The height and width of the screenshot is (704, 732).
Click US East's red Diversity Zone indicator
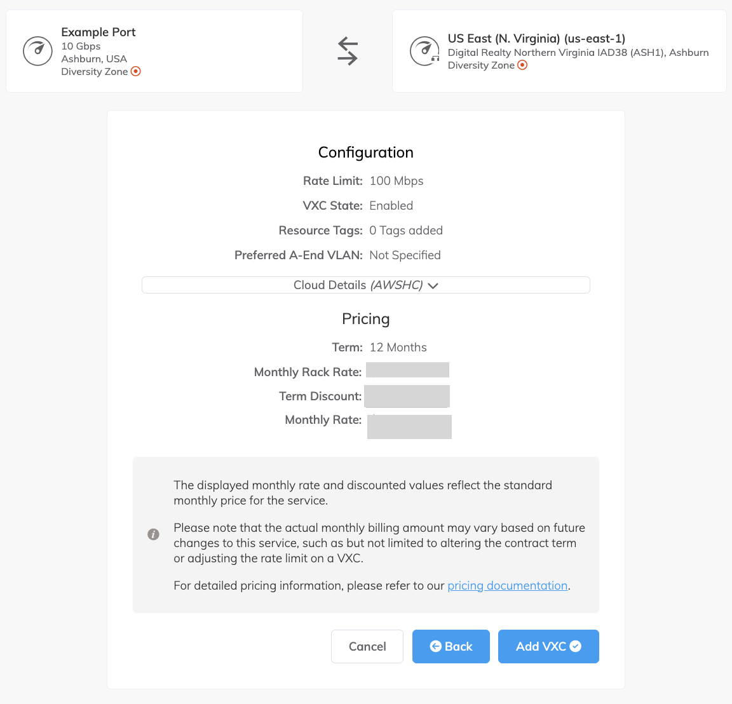[x=522, y=65]
